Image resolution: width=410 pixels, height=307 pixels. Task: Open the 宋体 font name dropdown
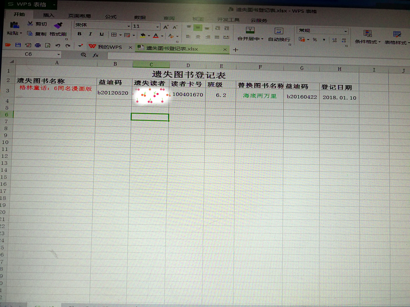point(129,26)
